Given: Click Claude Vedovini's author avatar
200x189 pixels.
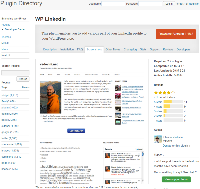Looking at the screenshot, I should pyautogui.click(x=158, y=139).
